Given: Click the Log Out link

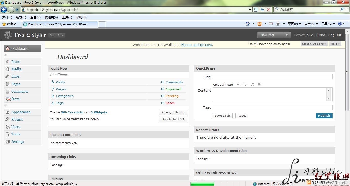Looking at the screenshot, I should (335, 35).
